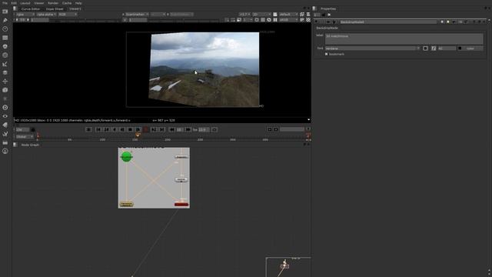Open the bottom-most left toolbar icon menu
Screen dimensions: 492x277
5,151
